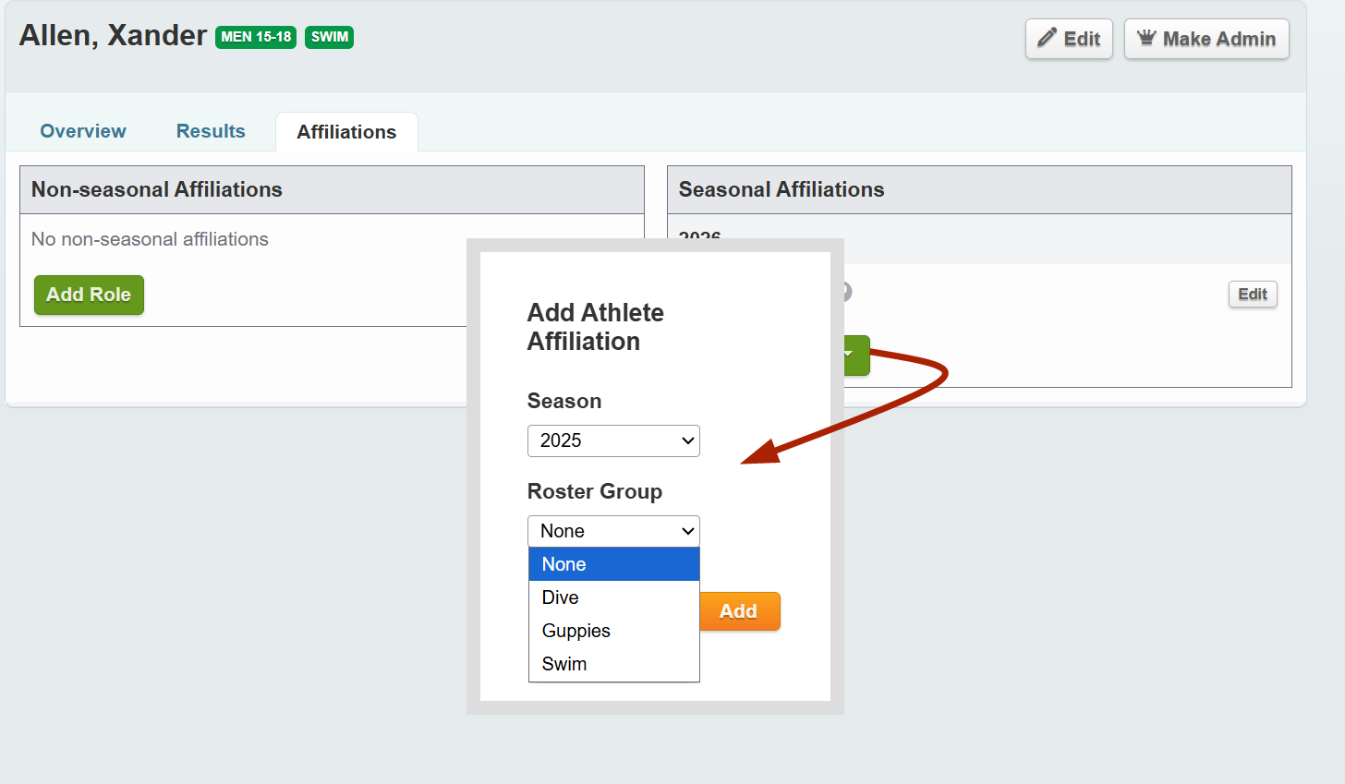Click Edit in the Seasonal Affiliations panel
The width and height of the screenshot is (1345, 784).
click(1253, 294)
